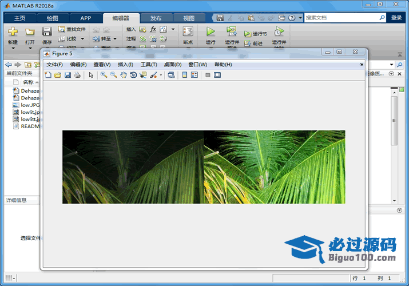Select the Zoom Out magnifier tool
This screenshot has height=286, width=409.
pos(113,75)
